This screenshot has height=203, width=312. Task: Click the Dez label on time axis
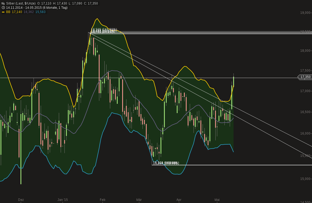tap(21, 200)
